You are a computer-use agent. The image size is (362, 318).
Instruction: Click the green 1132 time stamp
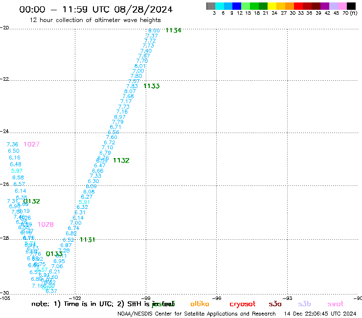121,160
